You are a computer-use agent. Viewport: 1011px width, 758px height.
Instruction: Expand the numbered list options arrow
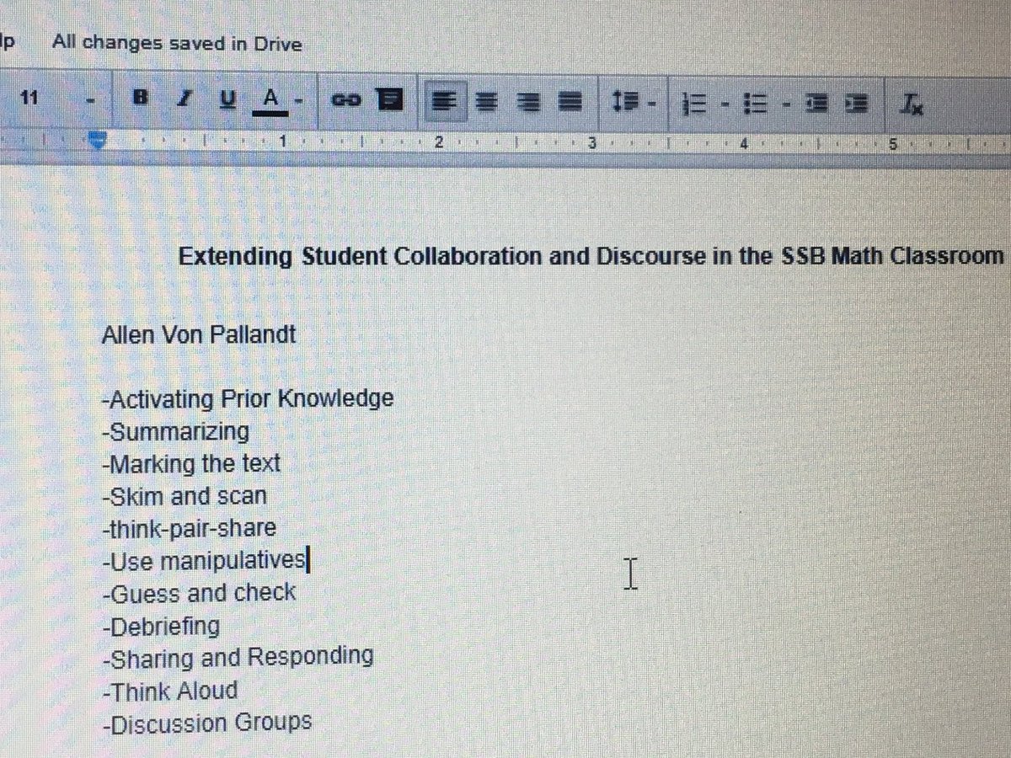pyautogui.click(x=724, y=105)
